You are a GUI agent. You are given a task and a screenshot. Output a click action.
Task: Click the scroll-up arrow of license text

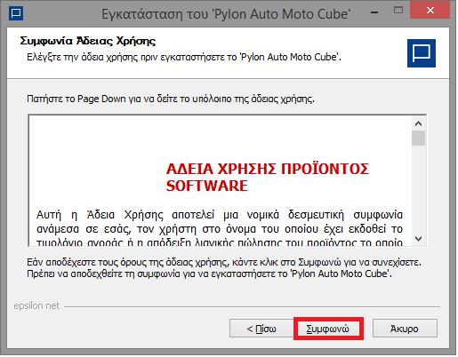click(418, 123)
